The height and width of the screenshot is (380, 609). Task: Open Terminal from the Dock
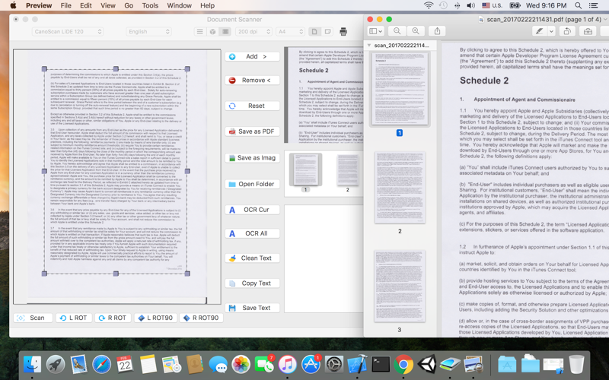click(381, 365)
